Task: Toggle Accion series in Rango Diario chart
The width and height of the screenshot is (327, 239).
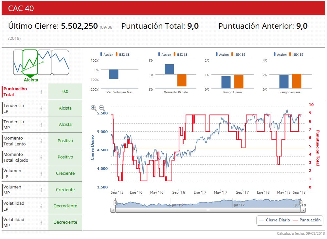Action: (222, 54)
